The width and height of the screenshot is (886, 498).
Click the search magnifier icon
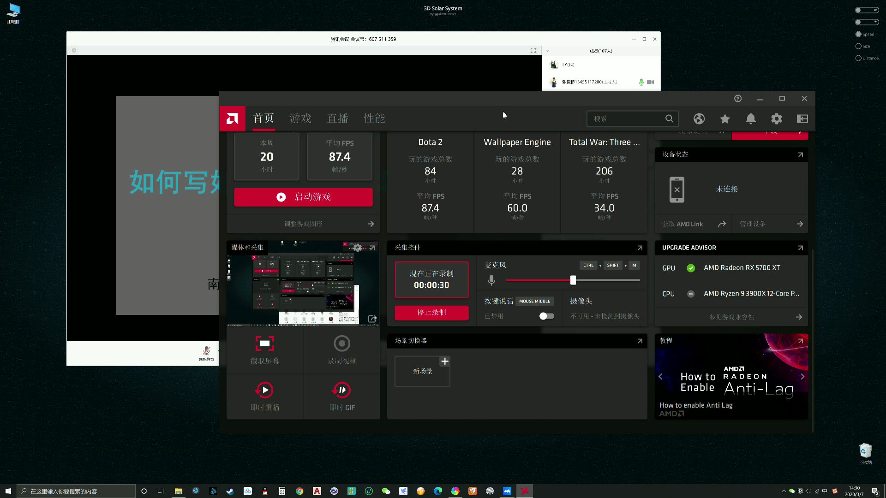pyautogui.click(x=669, y=119)
